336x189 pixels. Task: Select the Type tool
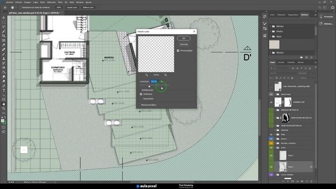(4, 90)
